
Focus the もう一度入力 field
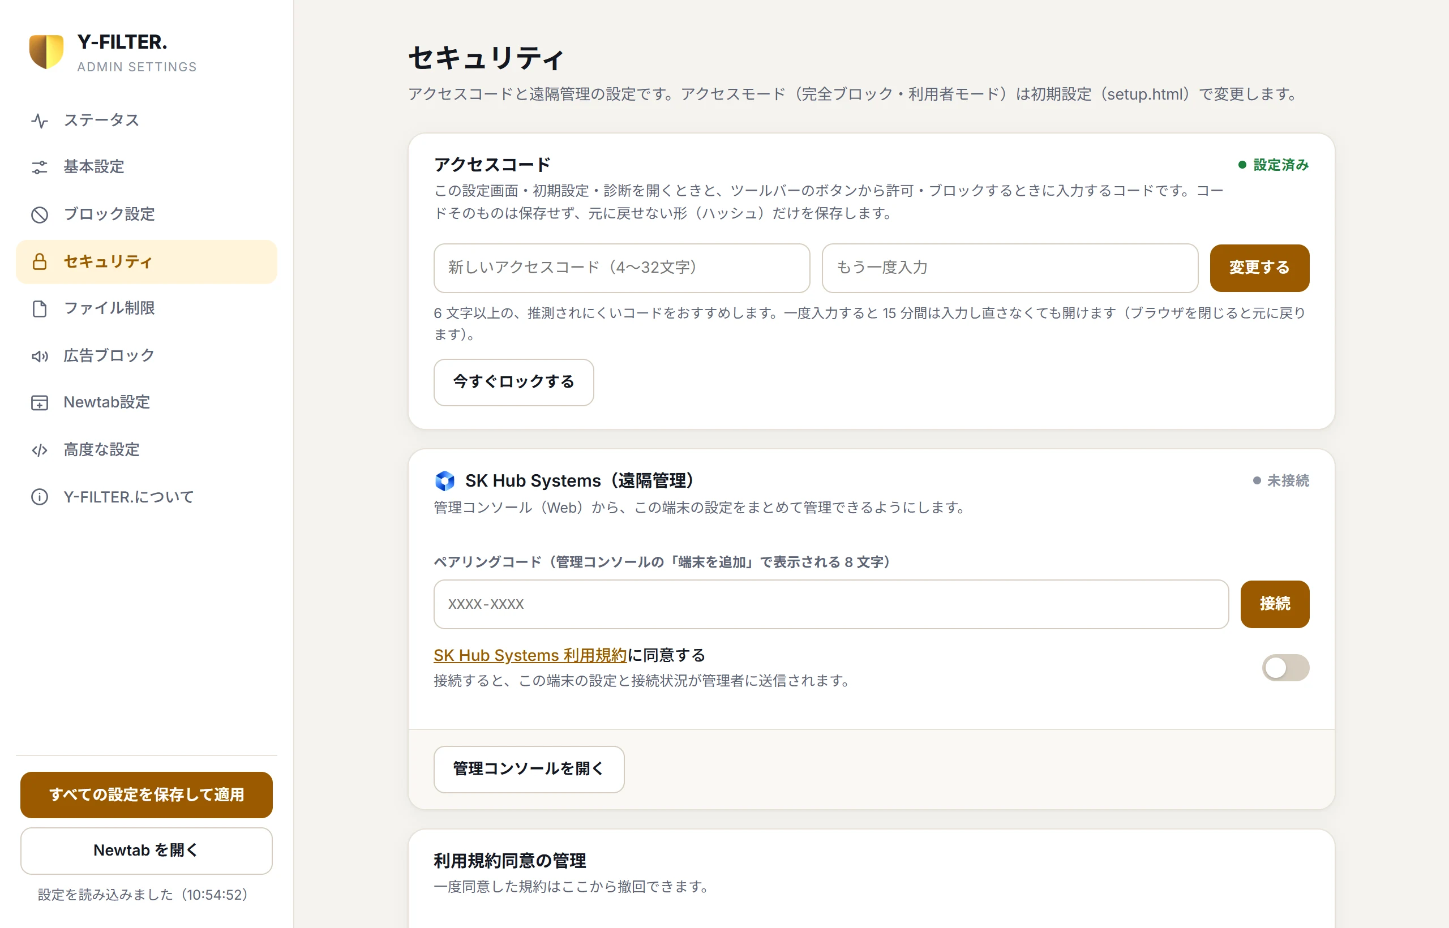(1010, 268)
